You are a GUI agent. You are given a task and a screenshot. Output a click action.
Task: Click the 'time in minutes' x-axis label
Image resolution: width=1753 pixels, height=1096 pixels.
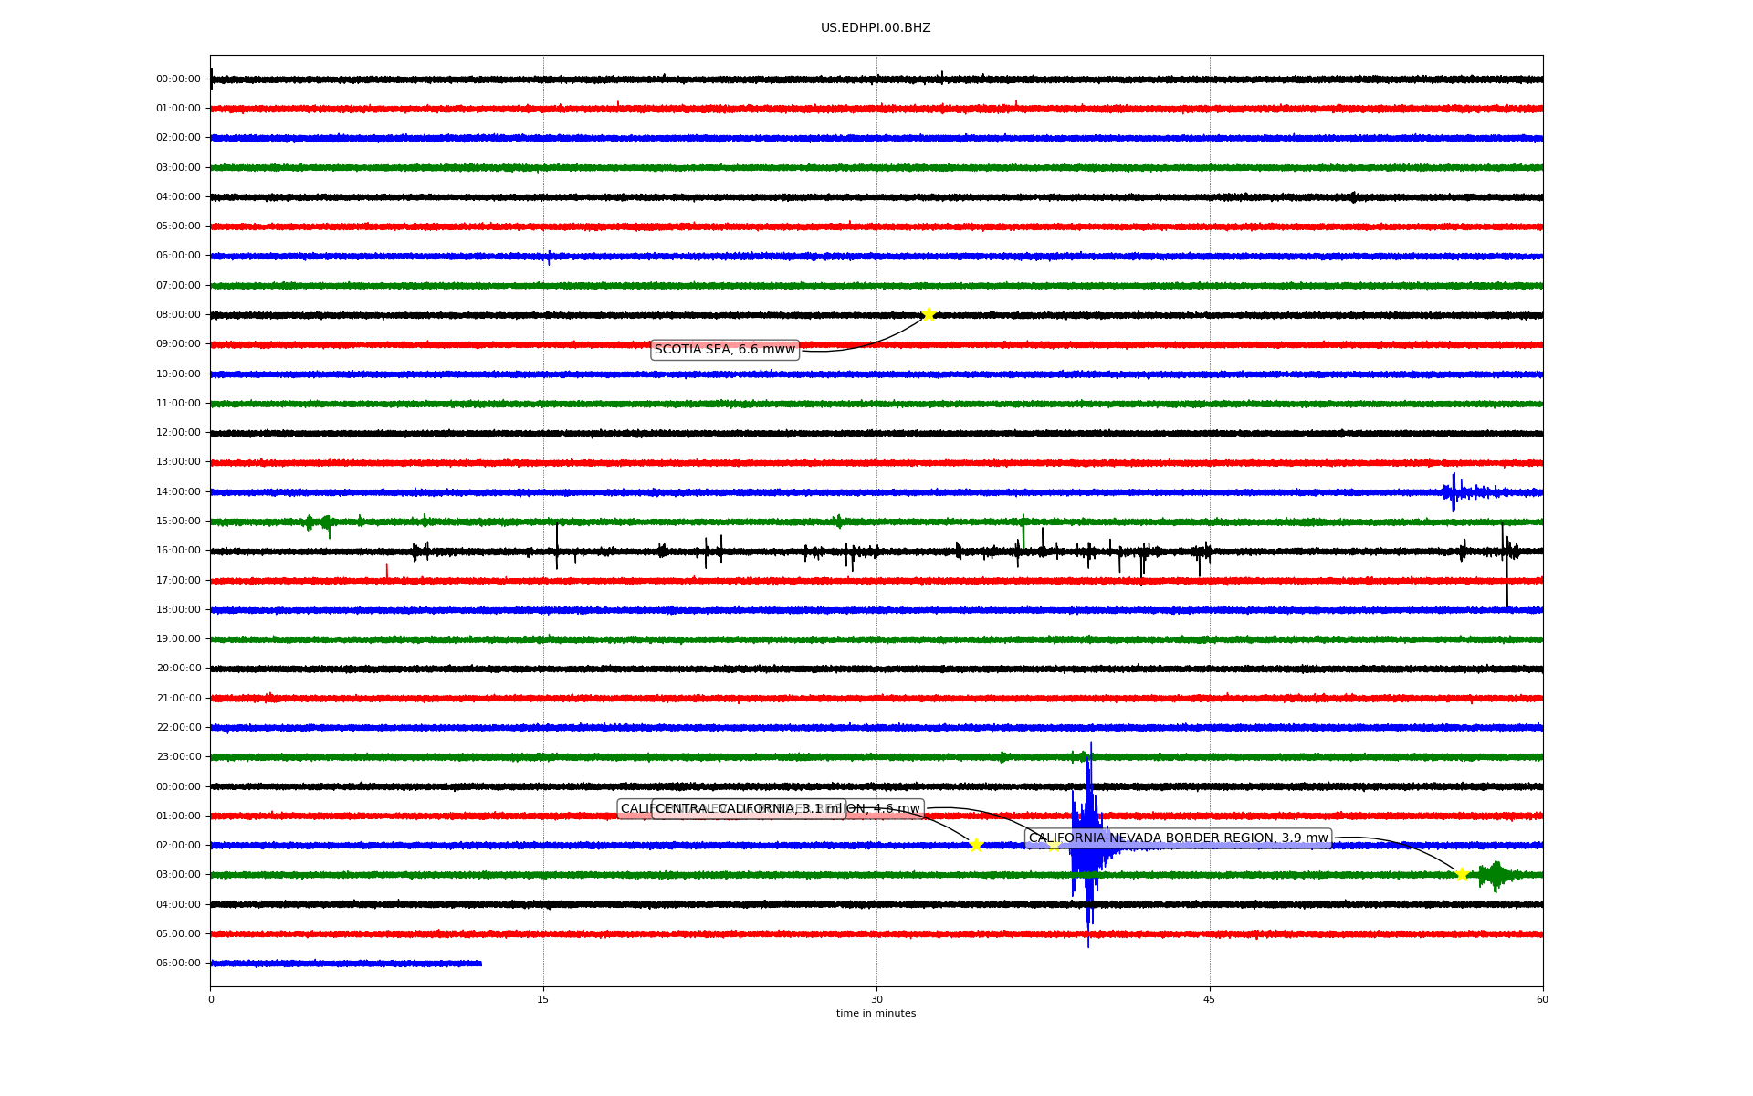876,1014
